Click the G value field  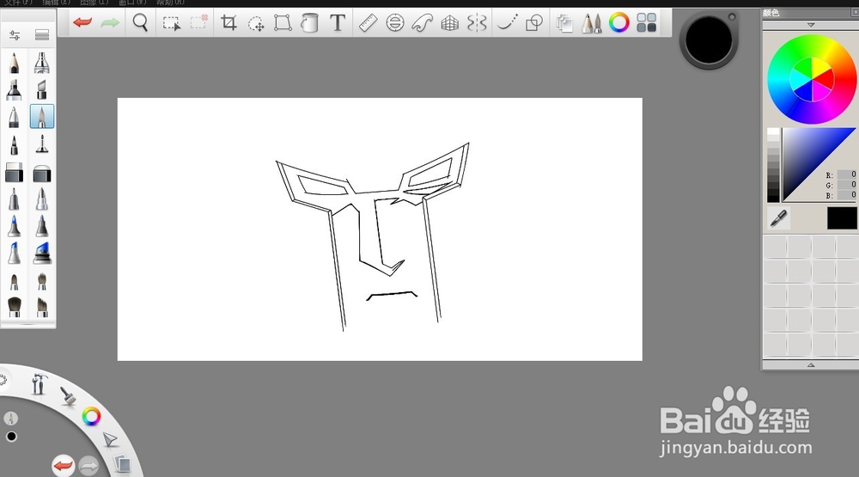847,185
